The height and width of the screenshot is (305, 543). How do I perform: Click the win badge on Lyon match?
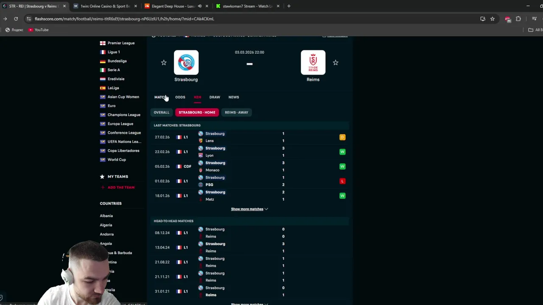pos(342,152)
